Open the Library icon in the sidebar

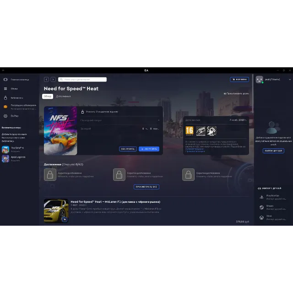[5, 98]
